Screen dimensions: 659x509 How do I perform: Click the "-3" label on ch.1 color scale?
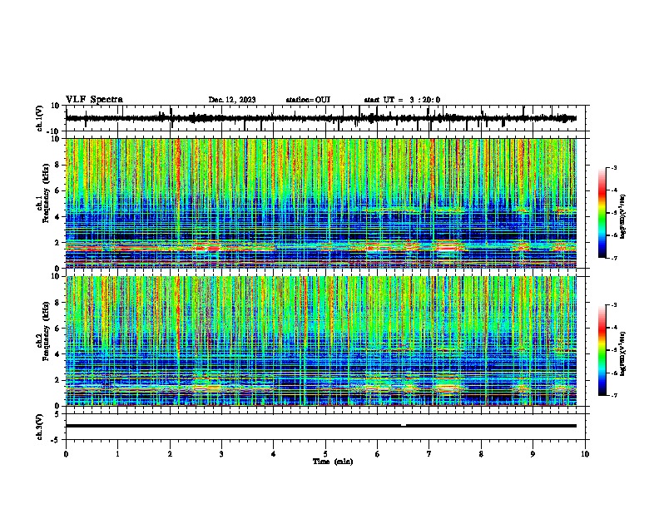pos(613,167)
